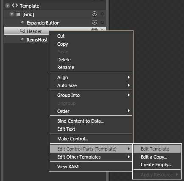This screenshot has width=184, height=181.
Task: Choose Create Empty... in submenu
Action: pyautogui.click(x=157, y=165)
